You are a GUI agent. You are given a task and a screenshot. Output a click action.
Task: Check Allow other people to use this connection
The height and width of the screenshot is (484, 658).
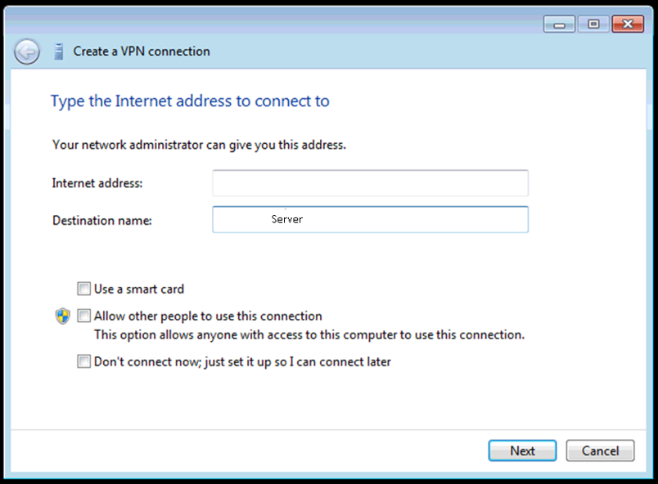coord(83,316)
